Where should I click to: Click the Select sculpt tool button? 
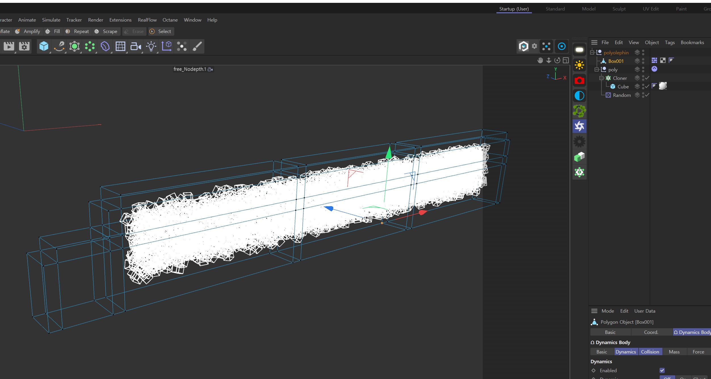click(x=161, y=31)
